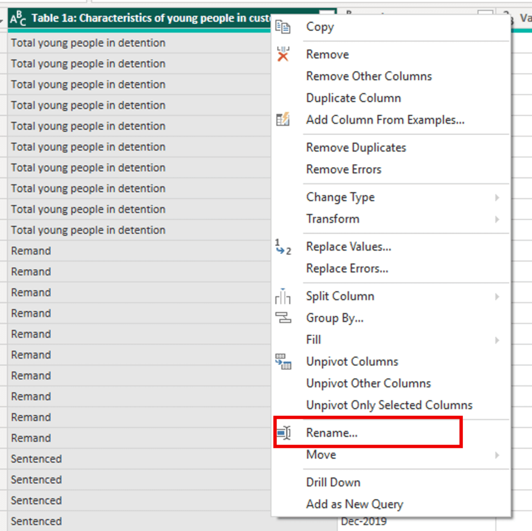This screenshot has height=531, width=532.
Task: Expand the Transform submenu arrow
Action: 497,219
